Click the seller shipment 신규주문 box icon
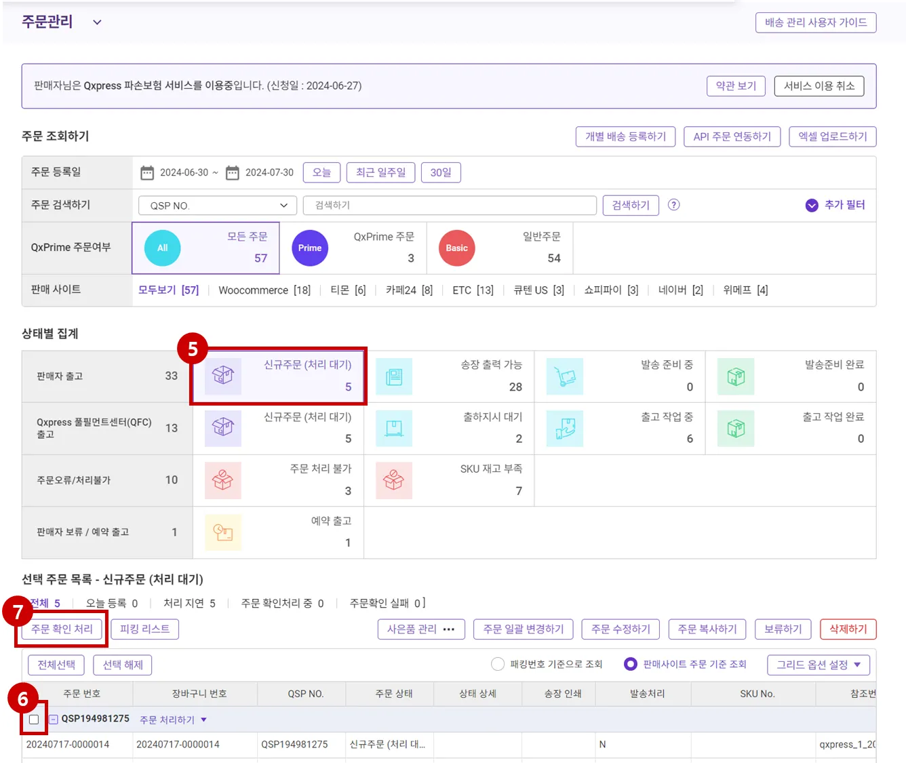The width and height of the screenshot is (906, 763). point(223,376)
